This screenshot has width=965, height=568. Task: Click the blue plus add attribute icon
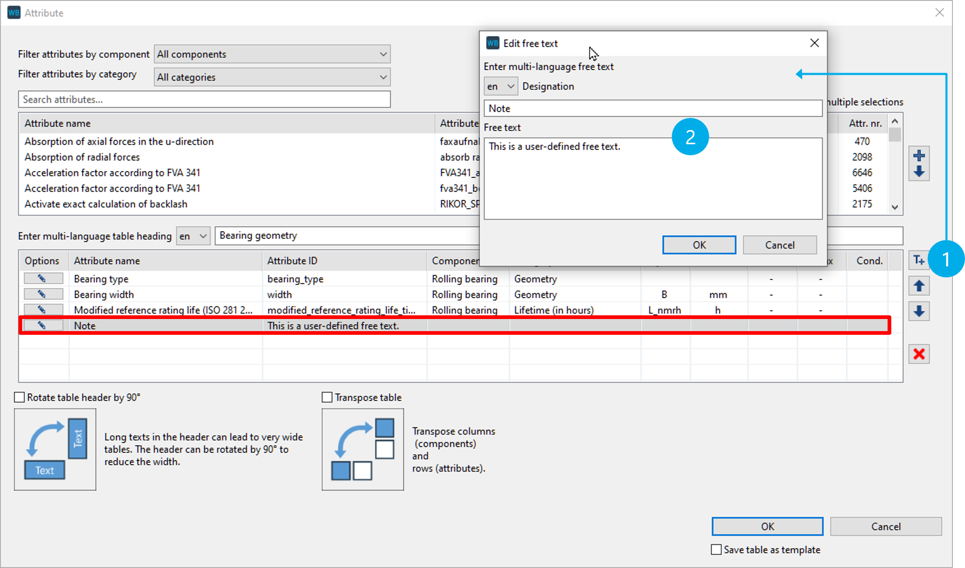pos(919,156)
